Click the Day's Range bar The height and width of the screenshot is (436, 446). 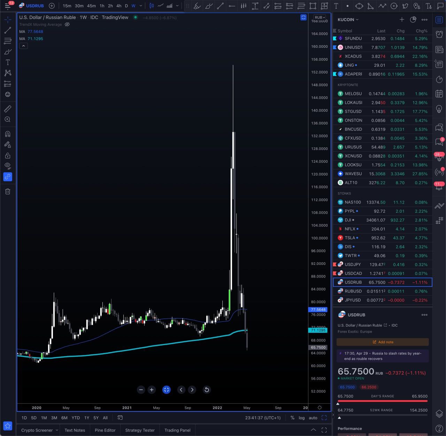tap(383, 401)
